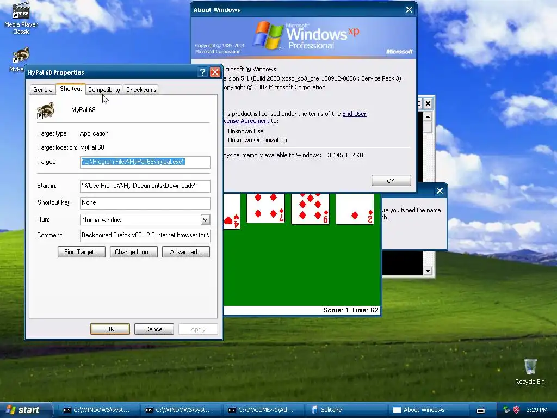The height and width of the screenshot is (418, 557).
Task: Click the Target location 'MyPal 68' value
Action: [92, 147]
